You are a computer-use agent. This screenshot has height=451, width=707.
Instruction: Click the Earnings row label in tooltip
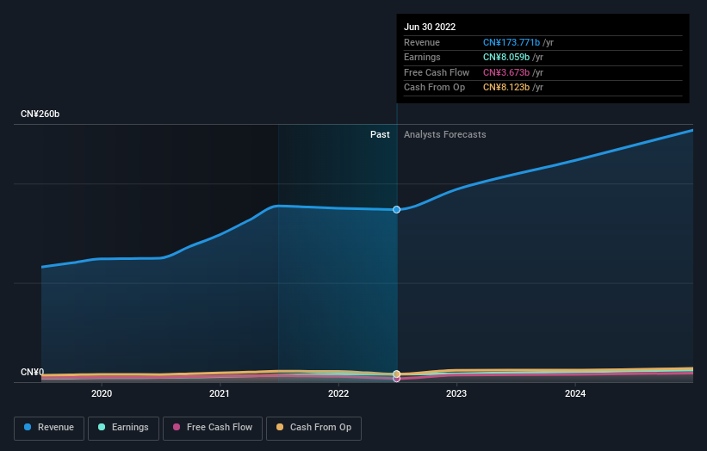click(422, 57)
